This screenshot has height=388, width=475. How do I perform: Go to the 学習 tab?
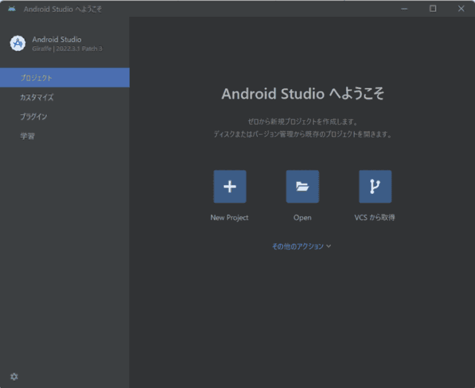(x=65, y=136)
